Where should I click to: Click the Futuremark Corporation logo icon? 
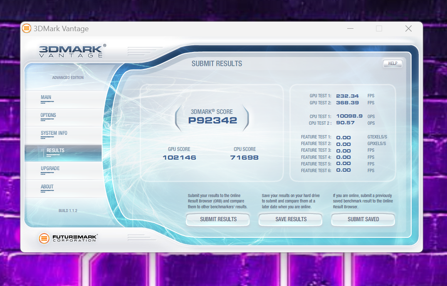pyautogui.click(x=44, y=238)
